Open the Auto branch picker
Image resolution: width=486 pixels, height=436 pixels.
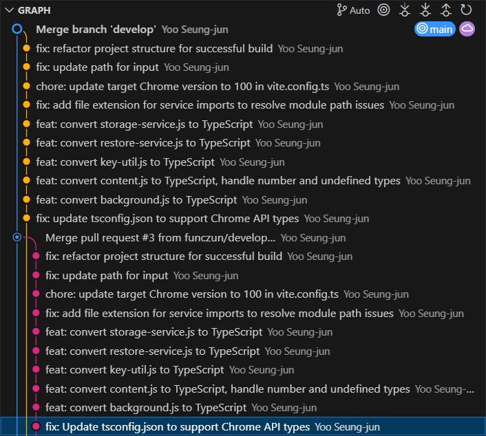pos(353,10)
